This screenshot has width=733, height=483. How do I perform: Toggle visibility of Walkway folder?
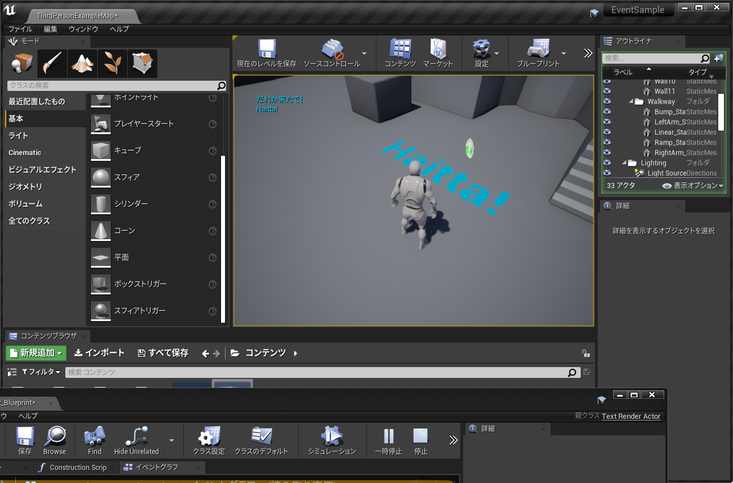607,102
